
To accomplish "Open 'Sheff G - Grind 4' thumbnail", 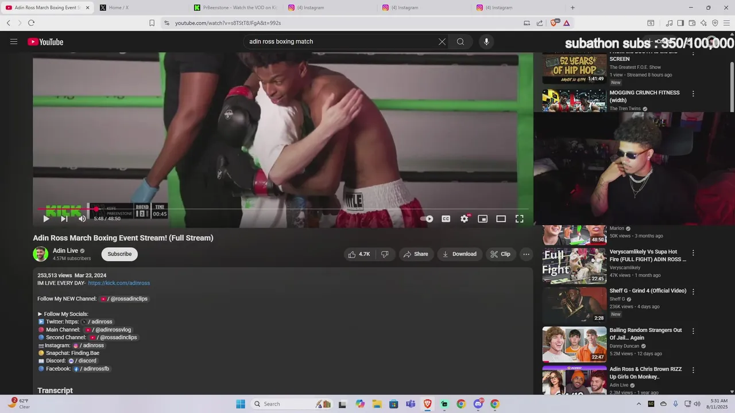I will point(574,305).
